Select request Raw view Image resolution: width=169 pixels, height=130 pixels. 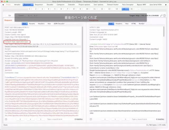[x=25, y=24]
